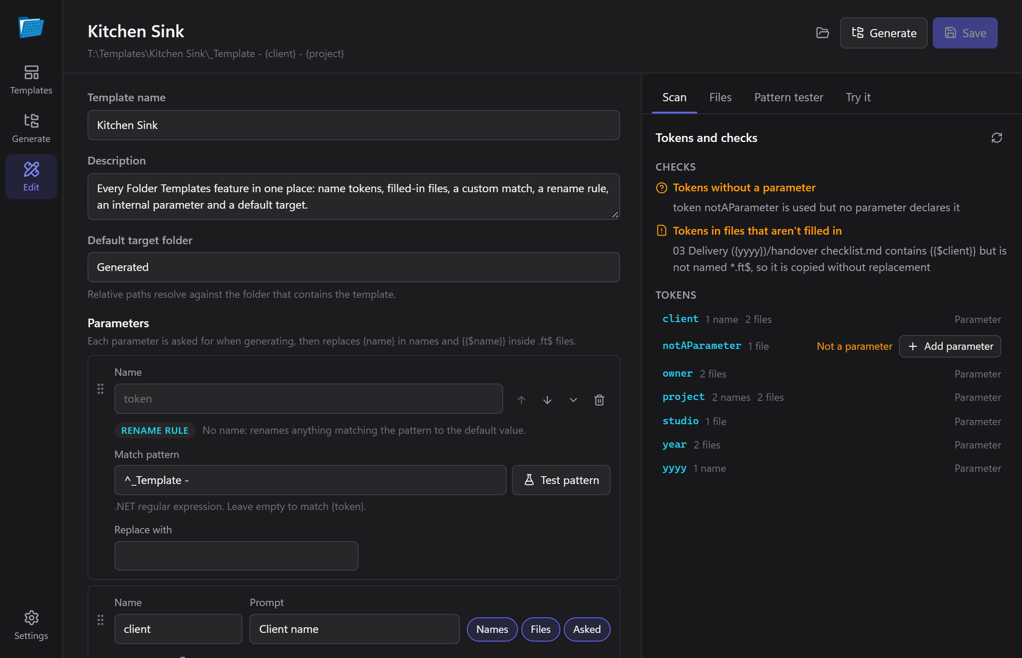Screen dimensions: 1022x658
Task: Refresh the Tokens and checks scan
Action: [996, 138]
